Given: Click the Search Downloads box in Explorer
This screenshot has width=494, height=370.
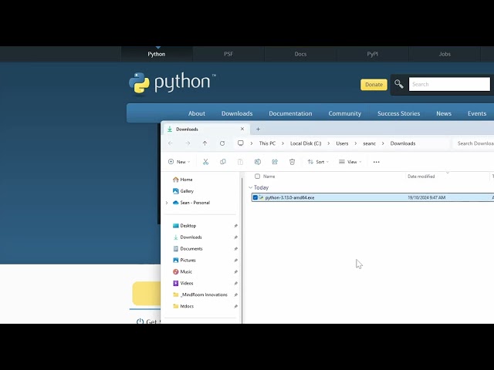Looking at the screenshot, I should click(x=473, y=143).
